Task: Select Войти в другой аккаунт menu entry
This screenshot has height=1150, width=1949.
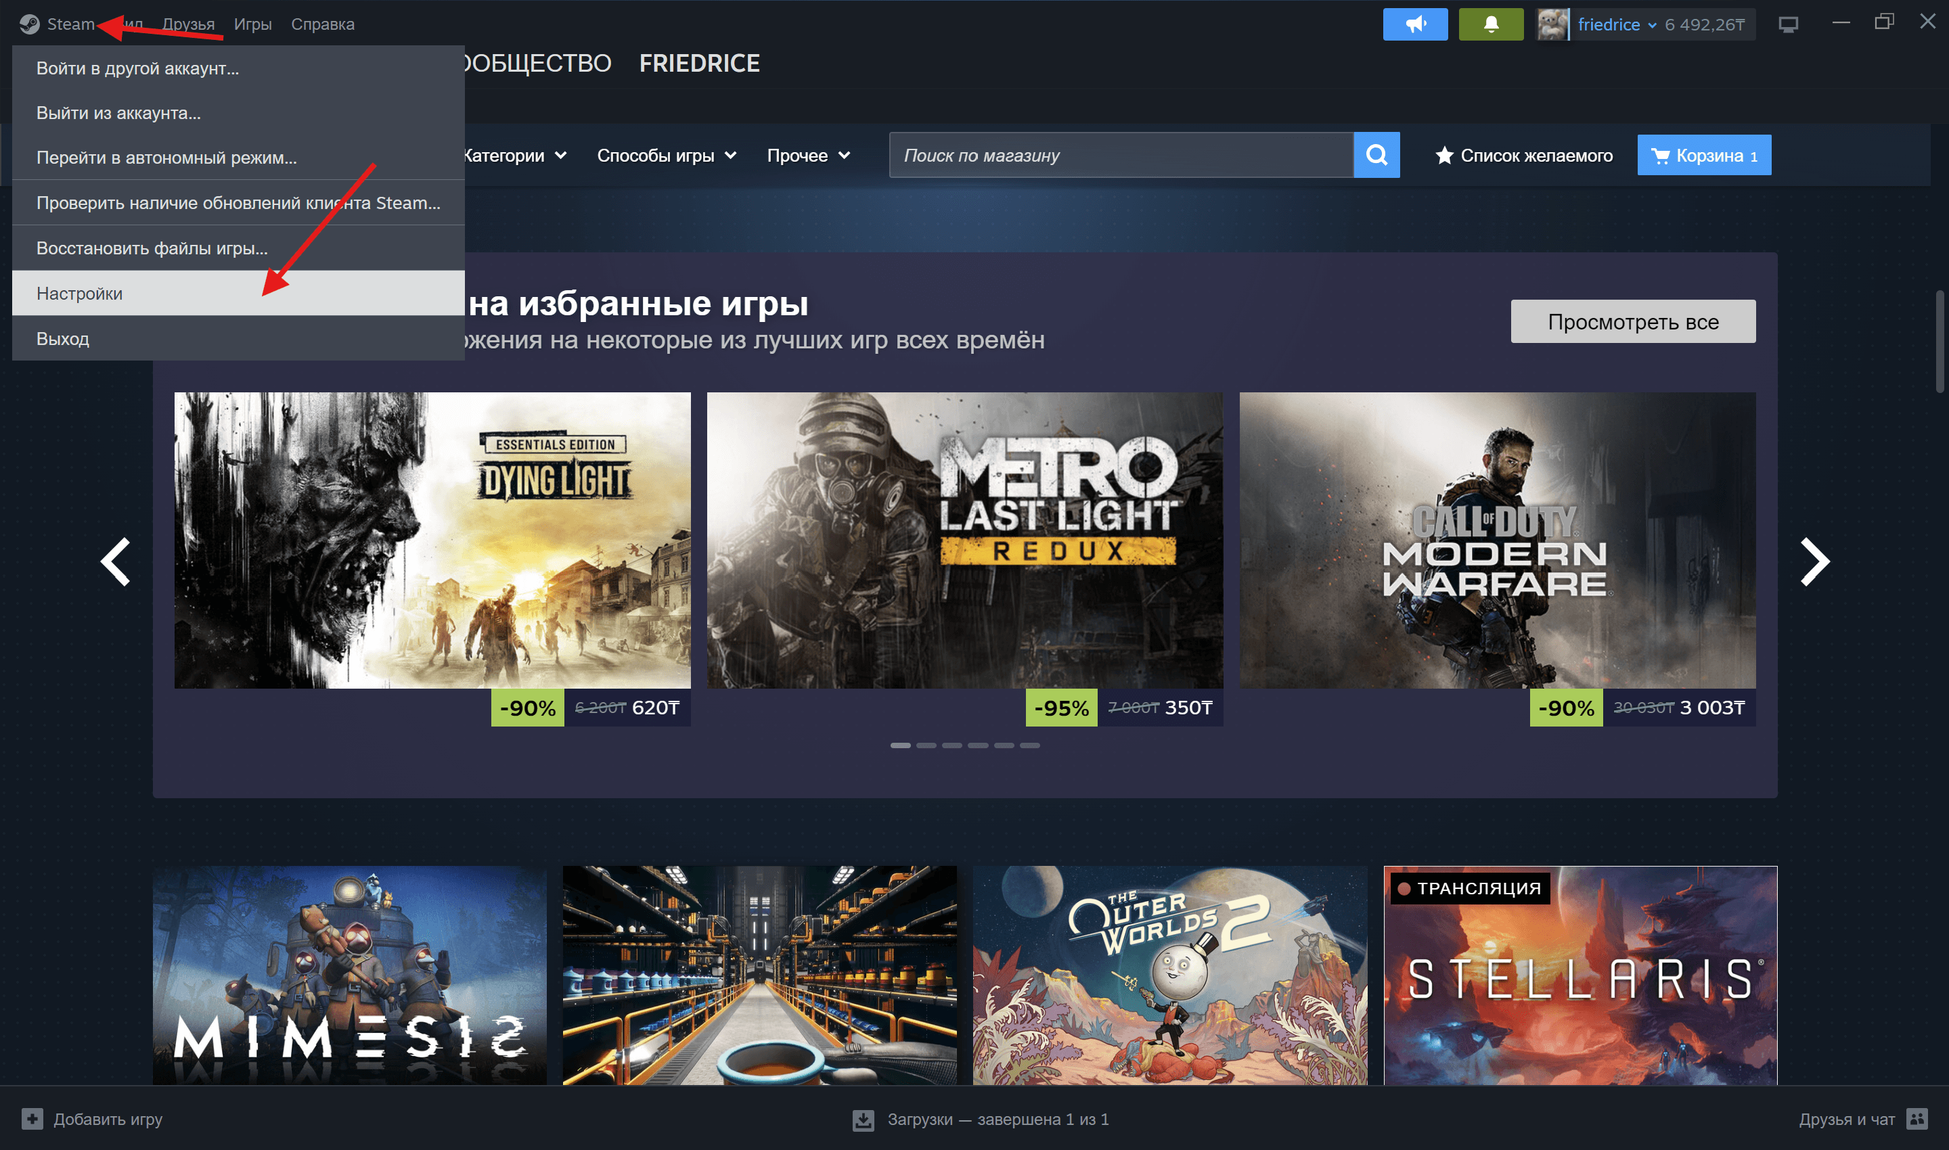Action: 238,68
